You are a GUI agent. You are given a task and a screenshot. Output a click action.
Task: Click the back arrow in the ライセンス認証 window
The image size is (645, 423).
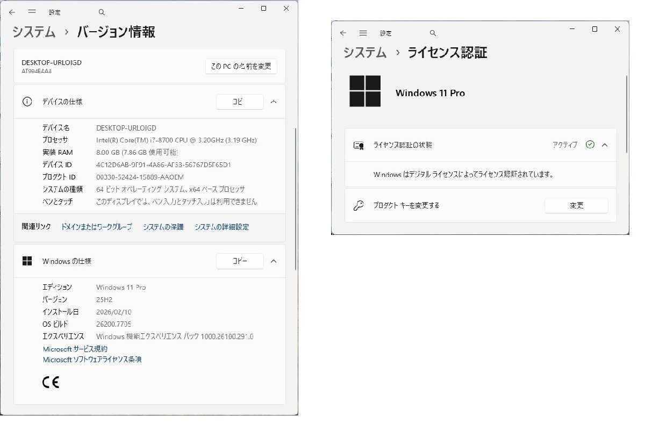click(x=343, y=33)
